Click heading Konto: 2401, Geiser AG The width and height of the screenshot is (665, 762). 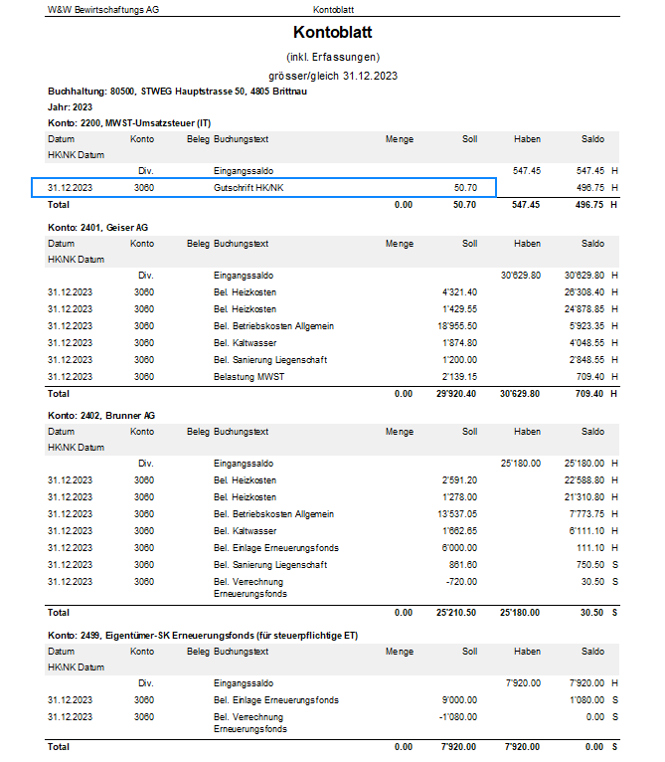point(97,228)
